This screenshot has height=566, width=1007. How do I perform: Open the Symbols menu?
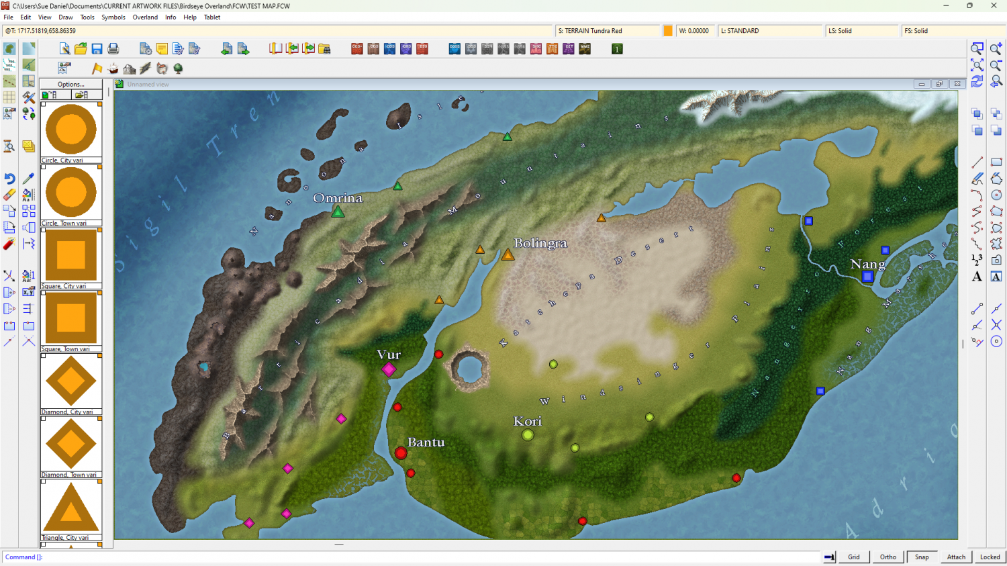click(x=113, y=17)
